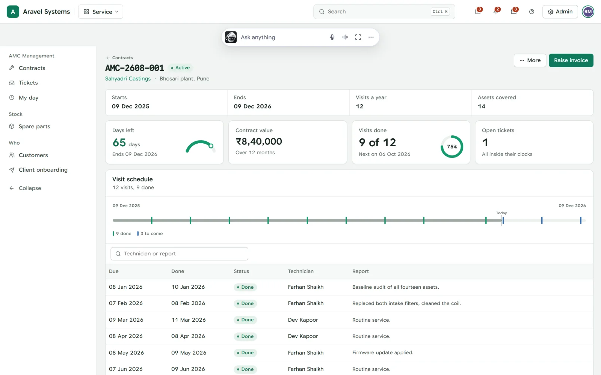Open My day in sidebar
The width and height of the screenshot is (601, 375).
[48, 97]
